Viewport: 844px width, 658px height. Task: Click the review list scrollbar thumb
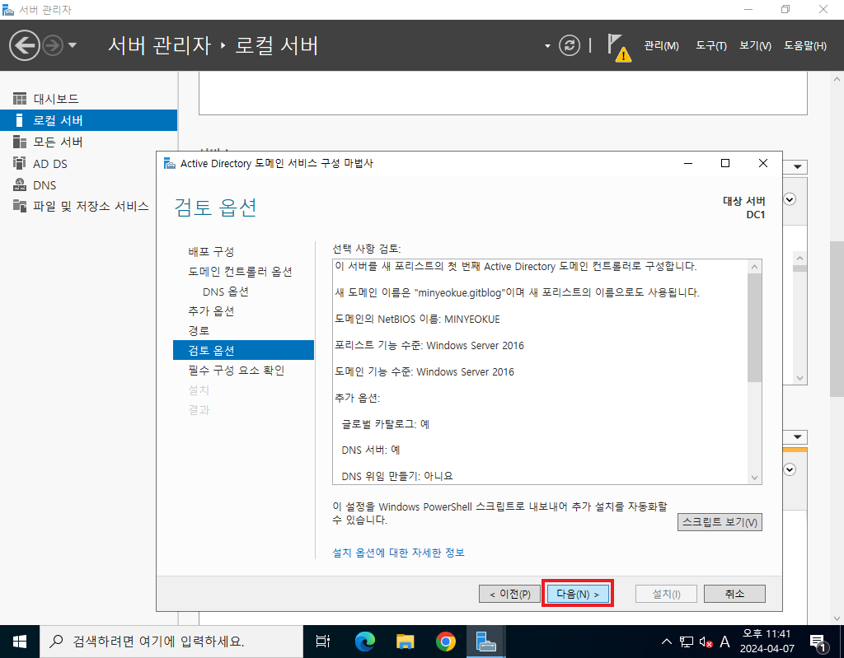(755, 328)
